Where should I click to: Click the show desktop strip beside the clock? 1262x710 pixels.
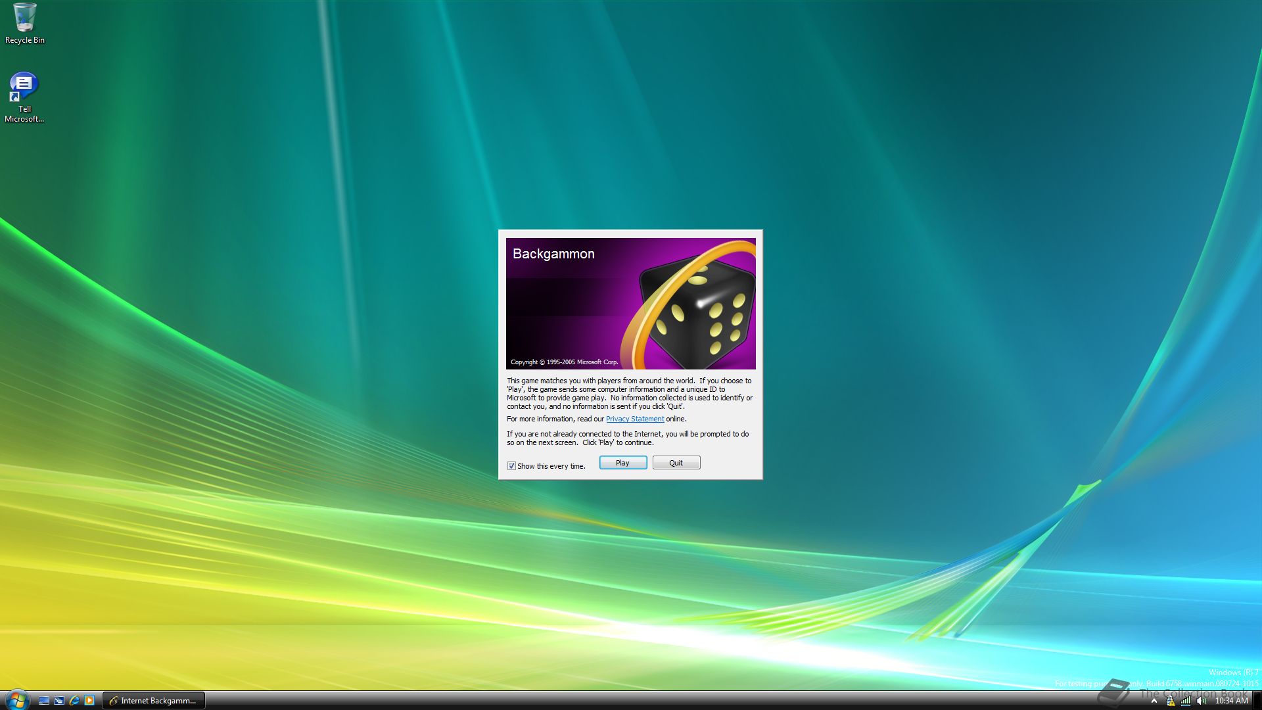(1257, 701)
